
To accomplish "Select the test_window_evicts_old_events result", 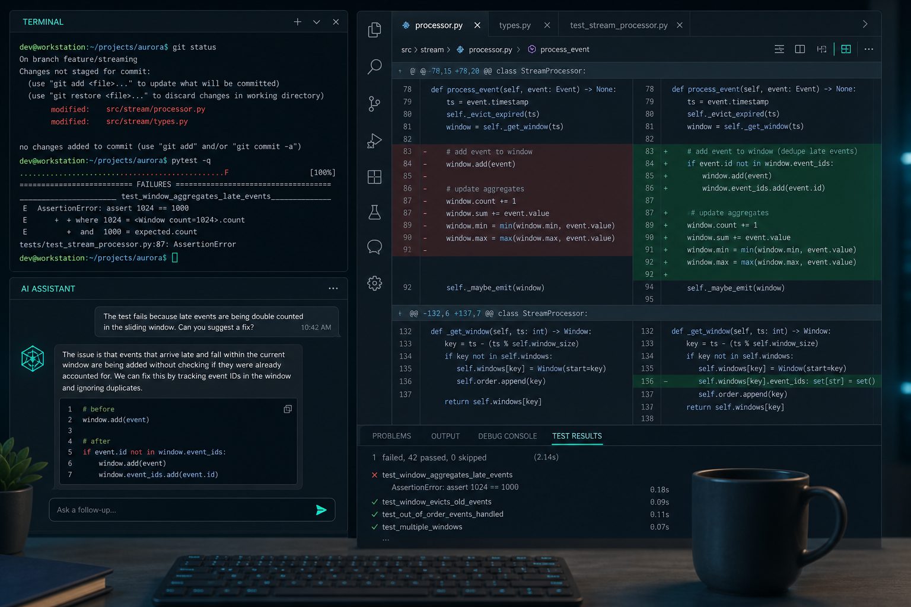I will point(437,501).
